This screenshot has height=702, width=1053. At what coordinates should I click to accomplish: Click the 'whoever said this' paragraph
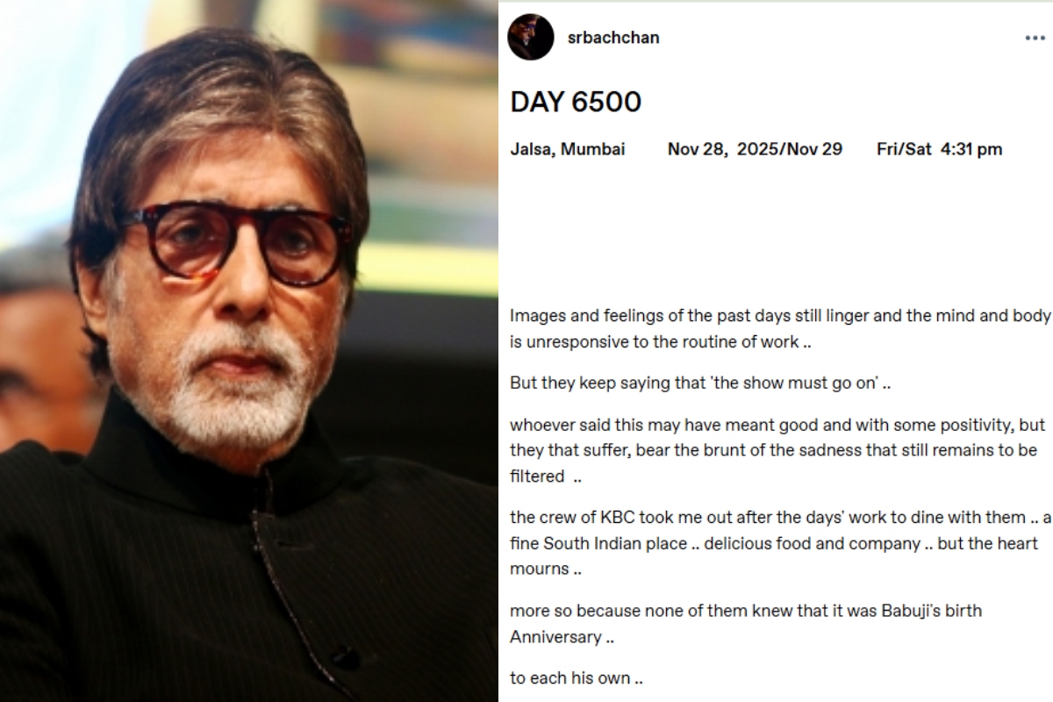coord(777,451)
